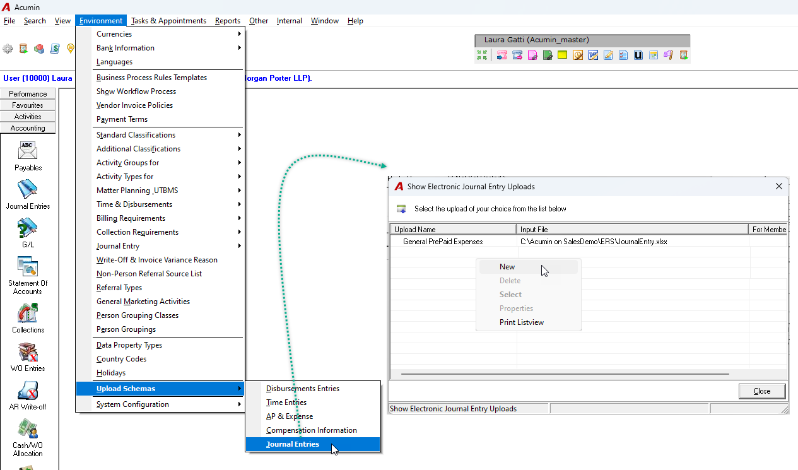This screenshot has height=470, width=798.
Task: Select Journal Entries under Upload Schemas
Action: [x=313, y=444]
